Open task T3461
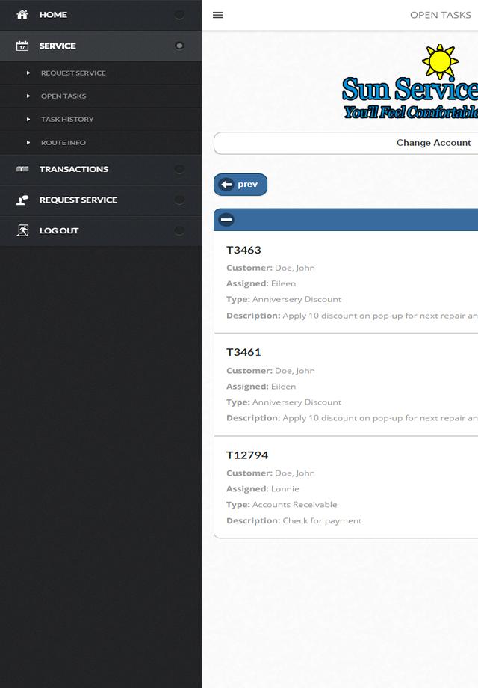This screenshot has width=478, height=688. pos(346,385)
